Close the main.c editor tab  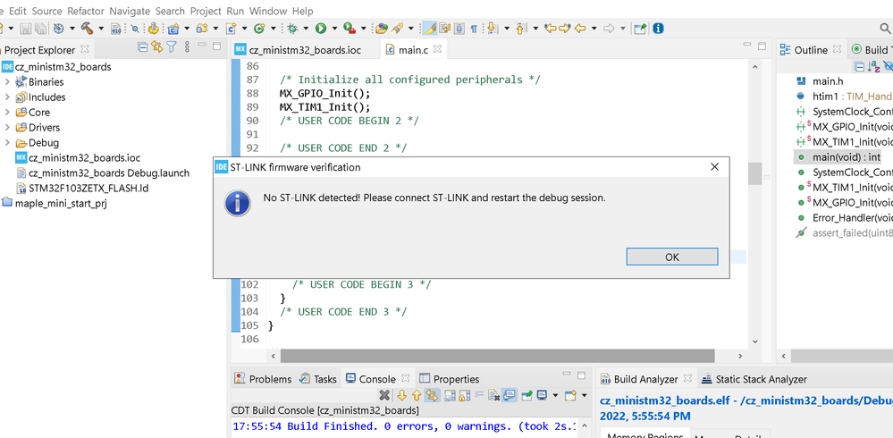(437, 49)
